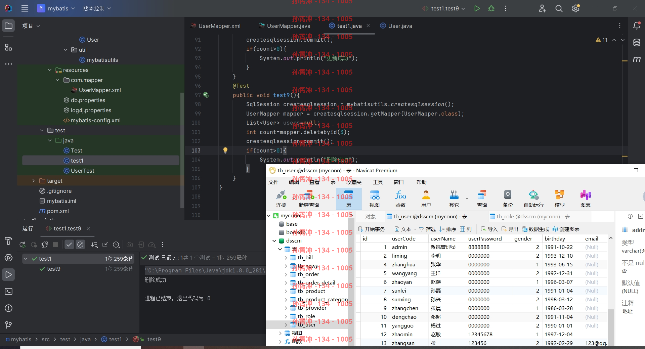Open the Database tool window icon
Viewport: 645px width, 349px height.
[637, 42]
